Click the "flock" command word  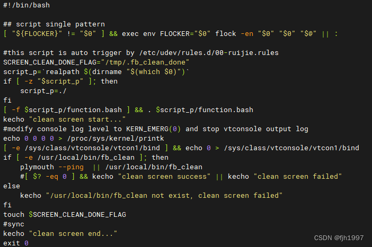pyautogui.click(x=226, y=33)
